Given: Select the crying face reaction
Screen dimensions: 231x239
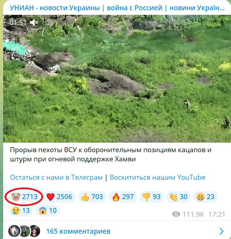Looking at the screenshot, I should [x=21, y=211].
